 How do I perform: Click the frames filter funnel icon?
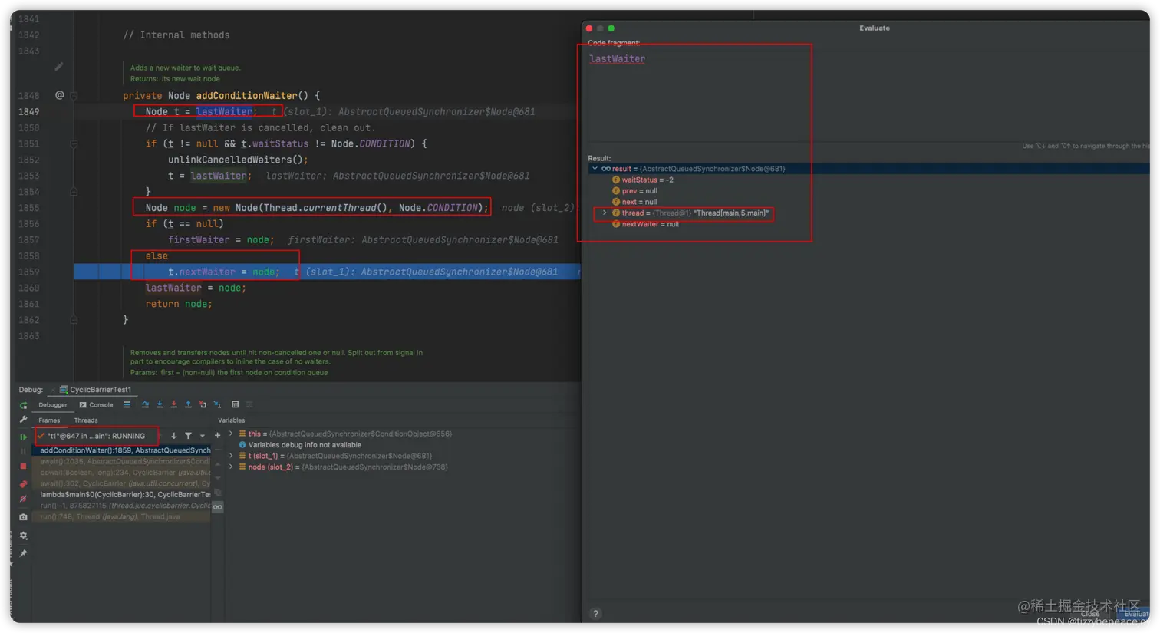[x=188, y=436]
